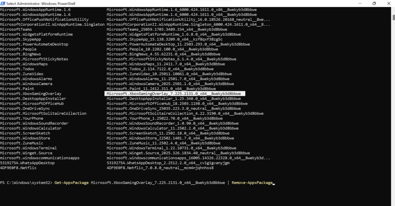
Task: Click the pipe symbol before Remove-AppxPackage
Action: pos(228,183)
